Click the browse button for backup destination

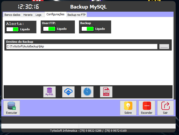pyautogui.click(x=164, y=47)
